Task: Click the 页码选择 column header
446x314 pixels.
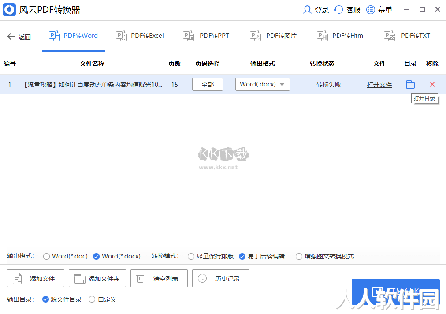Action: point(208,64)
